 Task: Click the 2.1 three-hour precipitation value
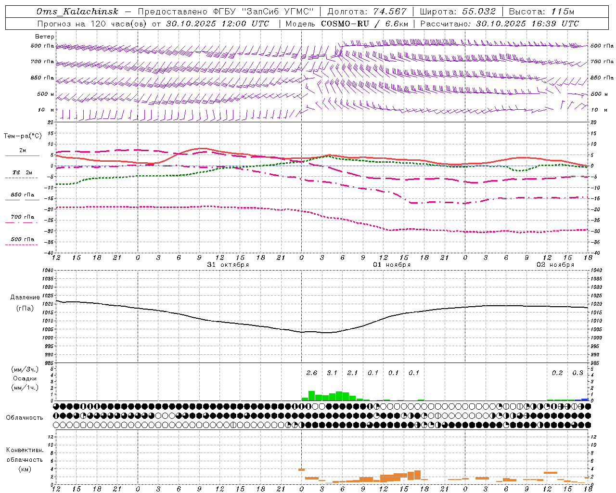tap(353, 373)
